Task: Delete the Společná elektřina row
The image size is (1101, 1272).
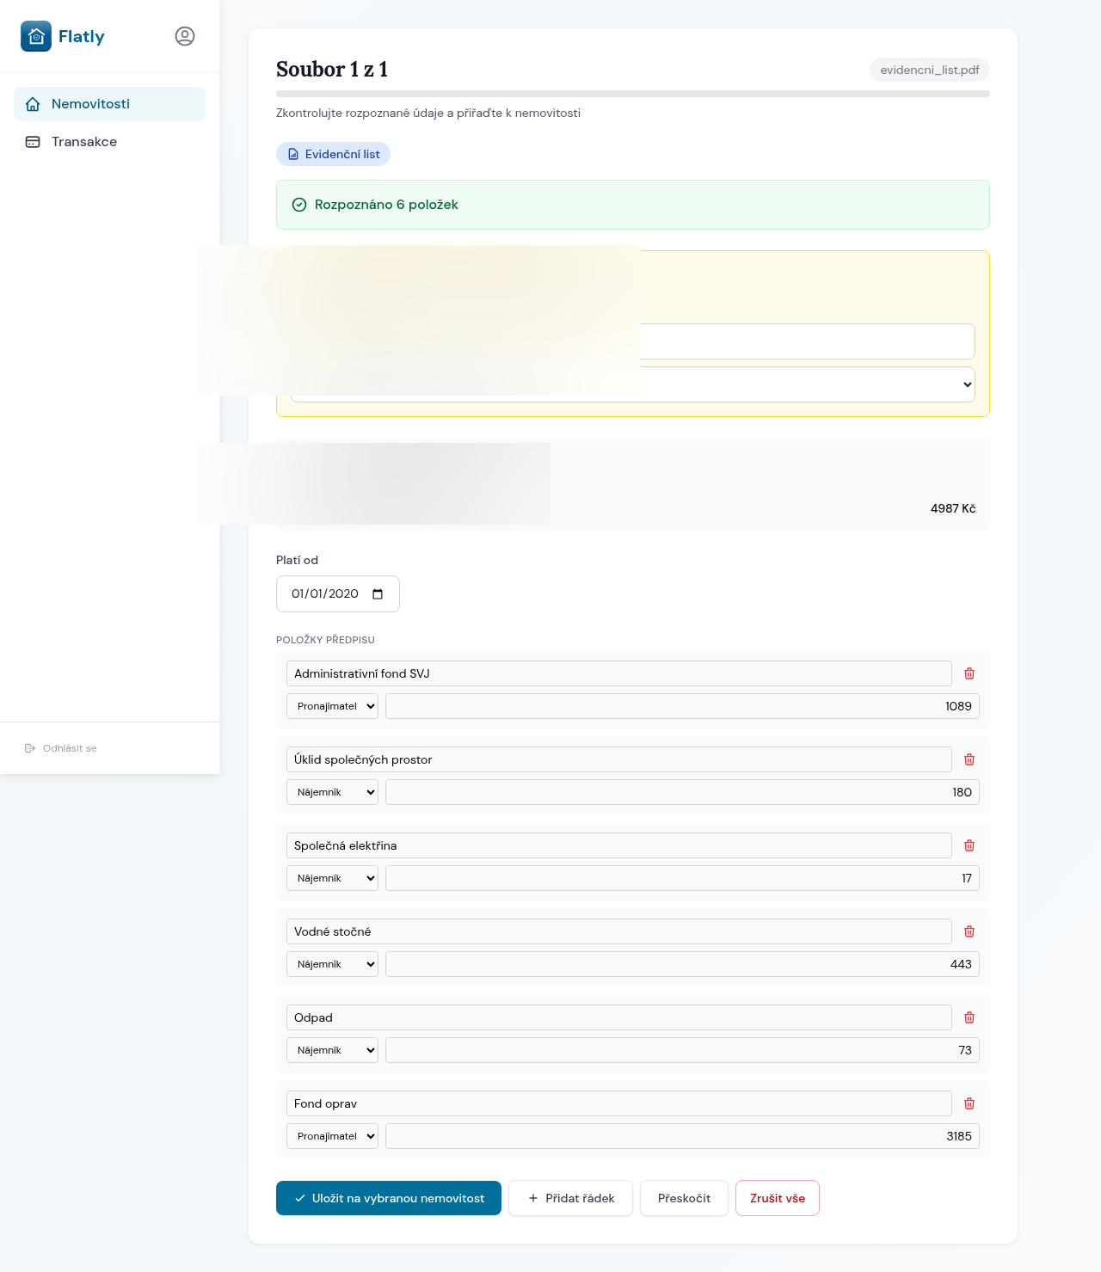Action: tap(969, 845)
